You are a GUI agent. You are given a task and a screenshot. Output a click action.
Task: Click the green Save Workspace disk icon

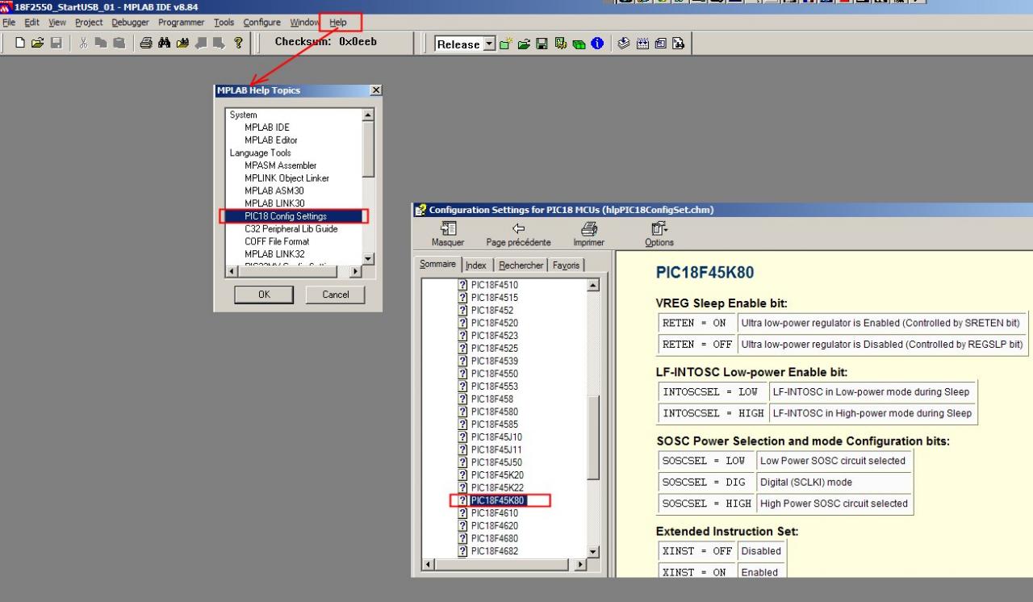tap(542, 44)
